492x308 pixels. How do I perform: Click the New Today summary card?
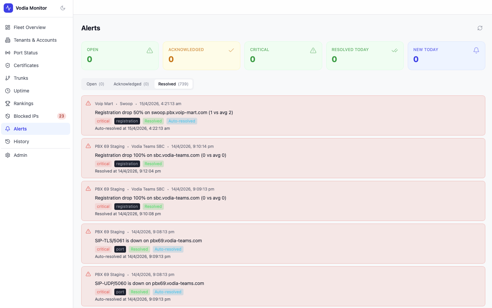pyautogui.click(x=446, y=55)
